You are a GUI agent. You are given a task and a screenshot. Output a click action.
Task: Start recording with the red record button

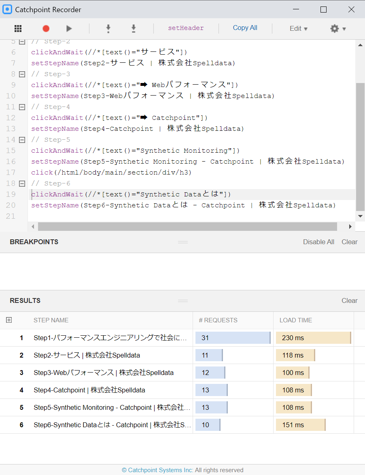pos(46,28)
